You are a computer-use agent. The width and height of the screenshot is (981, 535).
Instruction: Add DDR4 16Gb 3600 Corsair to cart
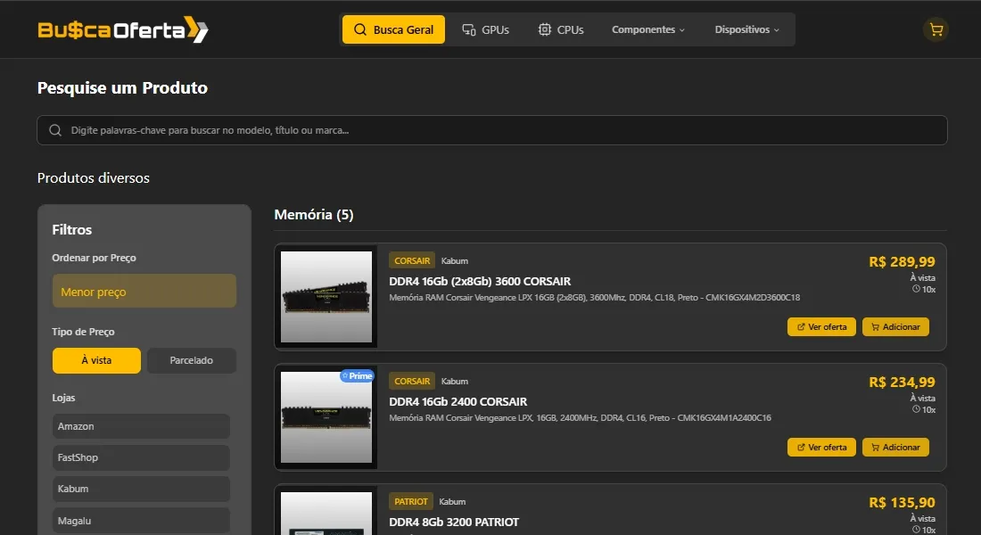[x=895, y=326]
